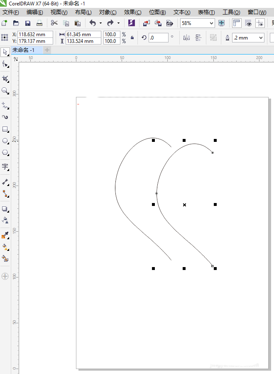
Task: Click the Cut scissors icon
Action: 54,23
